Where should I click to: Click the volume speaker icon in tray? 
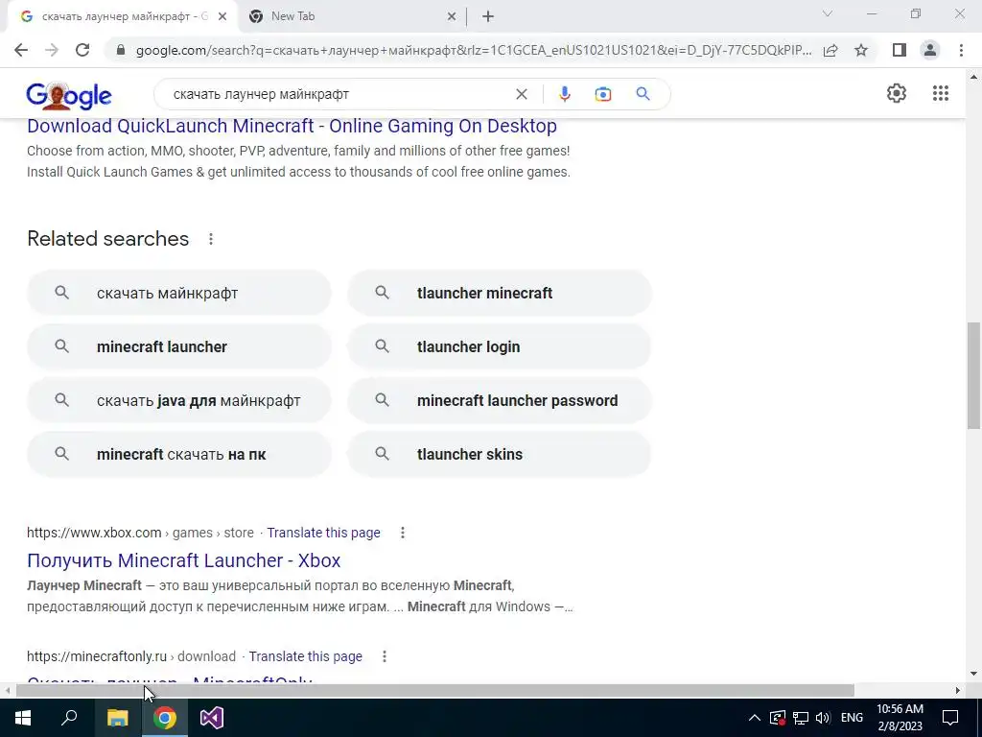(x=823, y=718)
